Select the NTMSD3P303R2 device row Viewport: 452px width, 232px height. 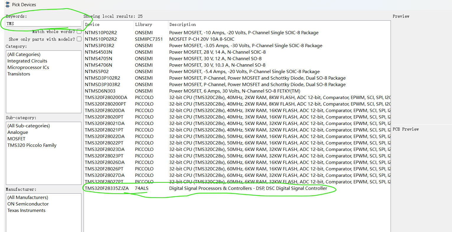click(x=237, y=85)
